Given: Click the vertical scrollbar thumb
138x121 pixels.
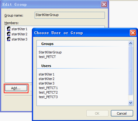Looking at the screenshot, I should (131, 70).
